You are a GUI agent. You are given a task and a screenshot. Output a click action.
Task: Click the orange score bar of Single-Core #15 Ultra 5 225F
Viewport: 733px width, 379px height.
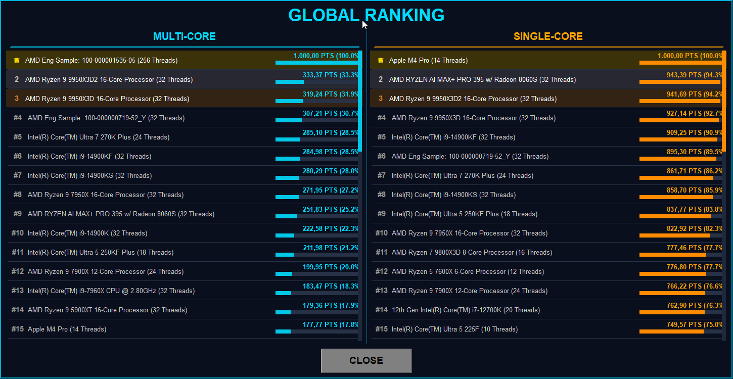tap(671, 331)
